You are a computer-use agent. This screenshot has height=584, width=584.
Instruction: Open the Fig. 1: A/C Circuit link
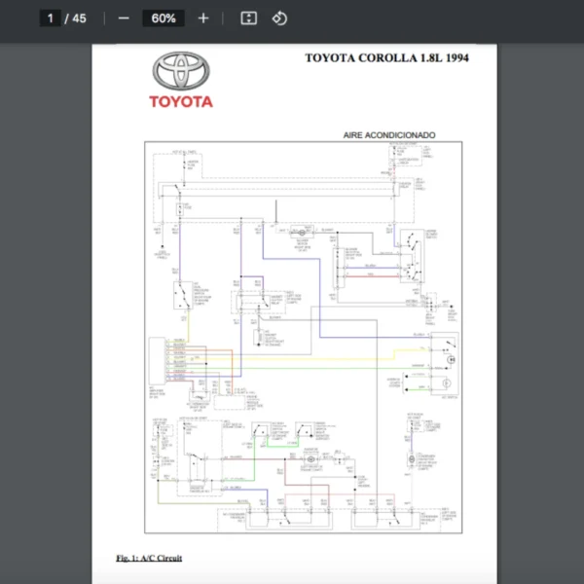149,558
